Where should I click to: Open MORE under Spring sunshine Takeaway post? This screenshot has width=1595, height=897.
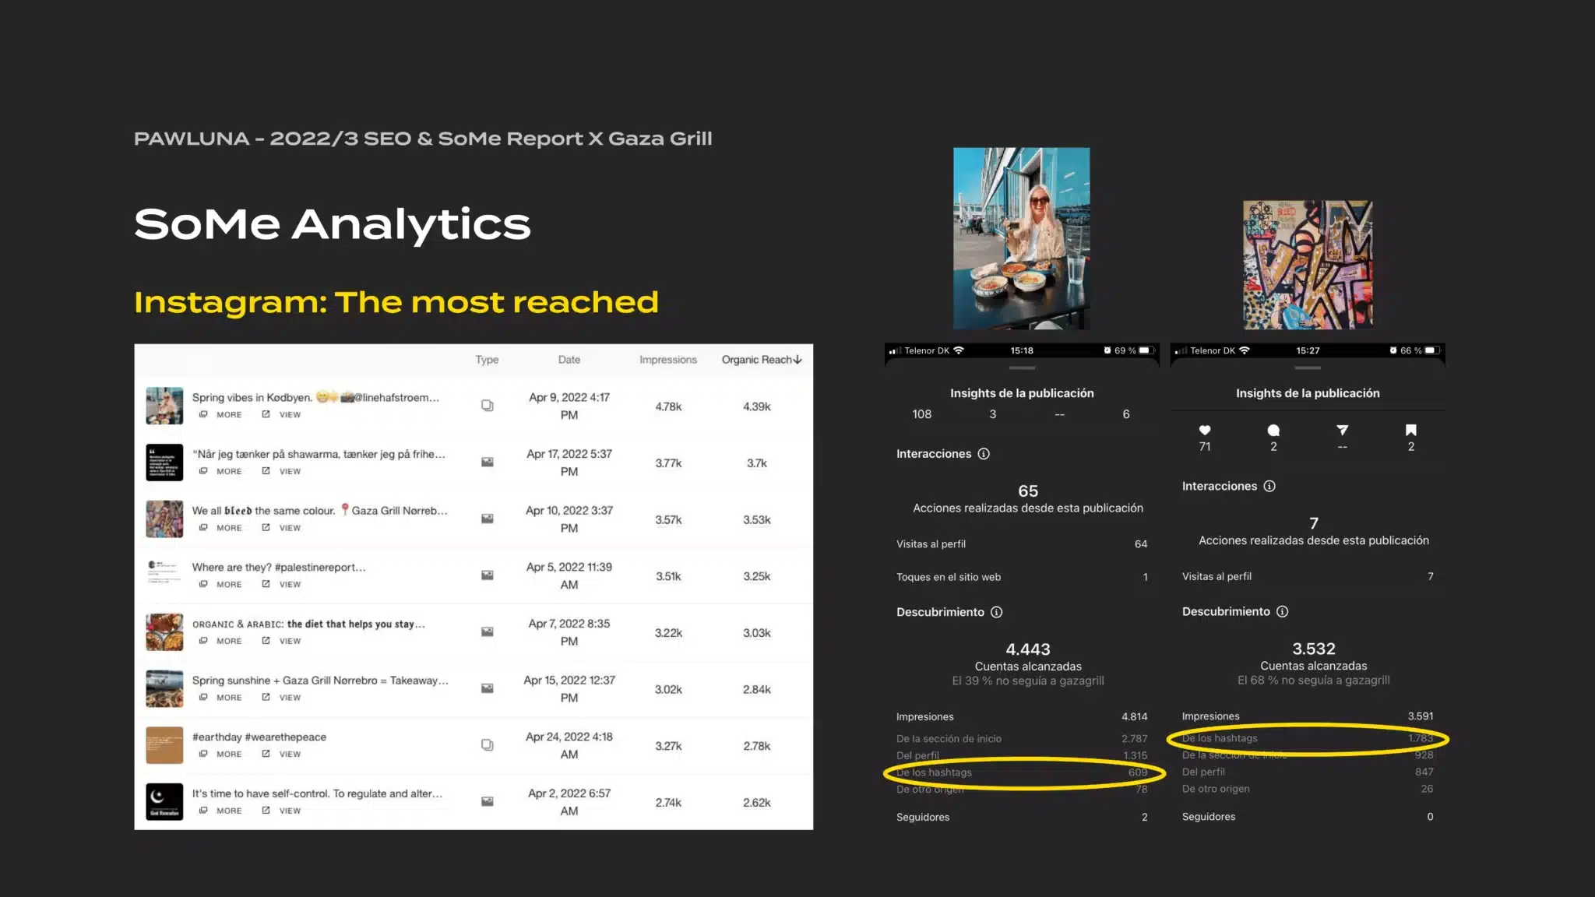pos(221,698)
